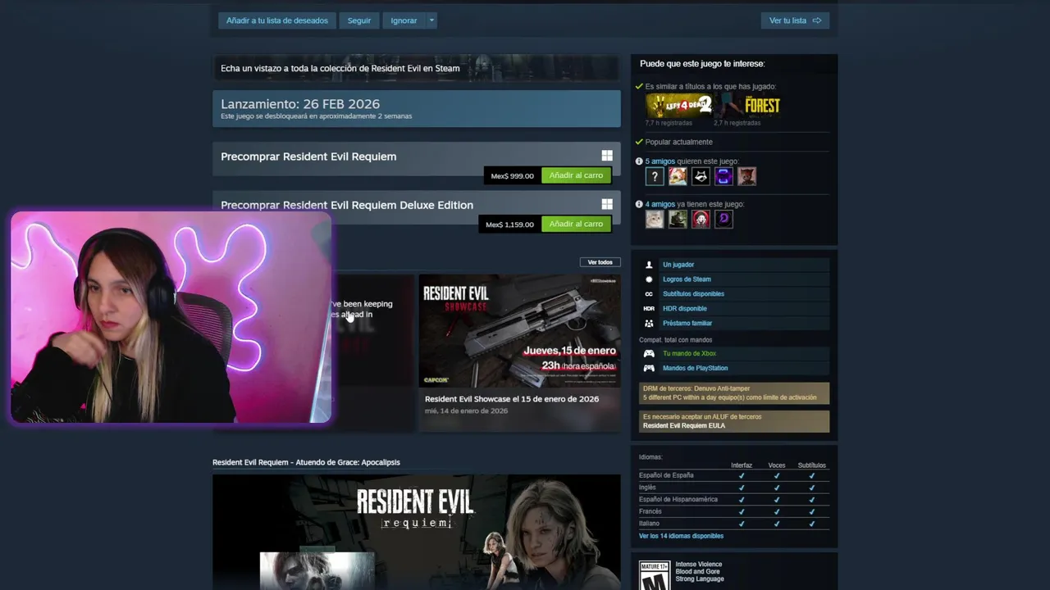Click The Forest game logo
Viewport: 1050px width, 590px height.
click(x=747, y=106)
